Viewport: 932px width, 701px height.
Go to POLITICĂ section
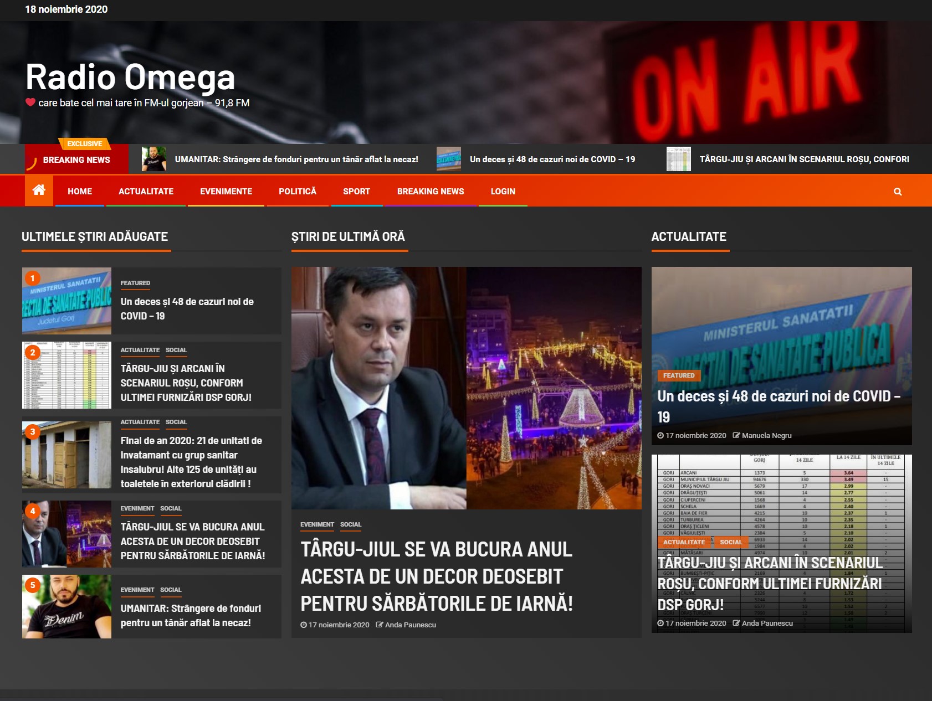pos(298,191)
